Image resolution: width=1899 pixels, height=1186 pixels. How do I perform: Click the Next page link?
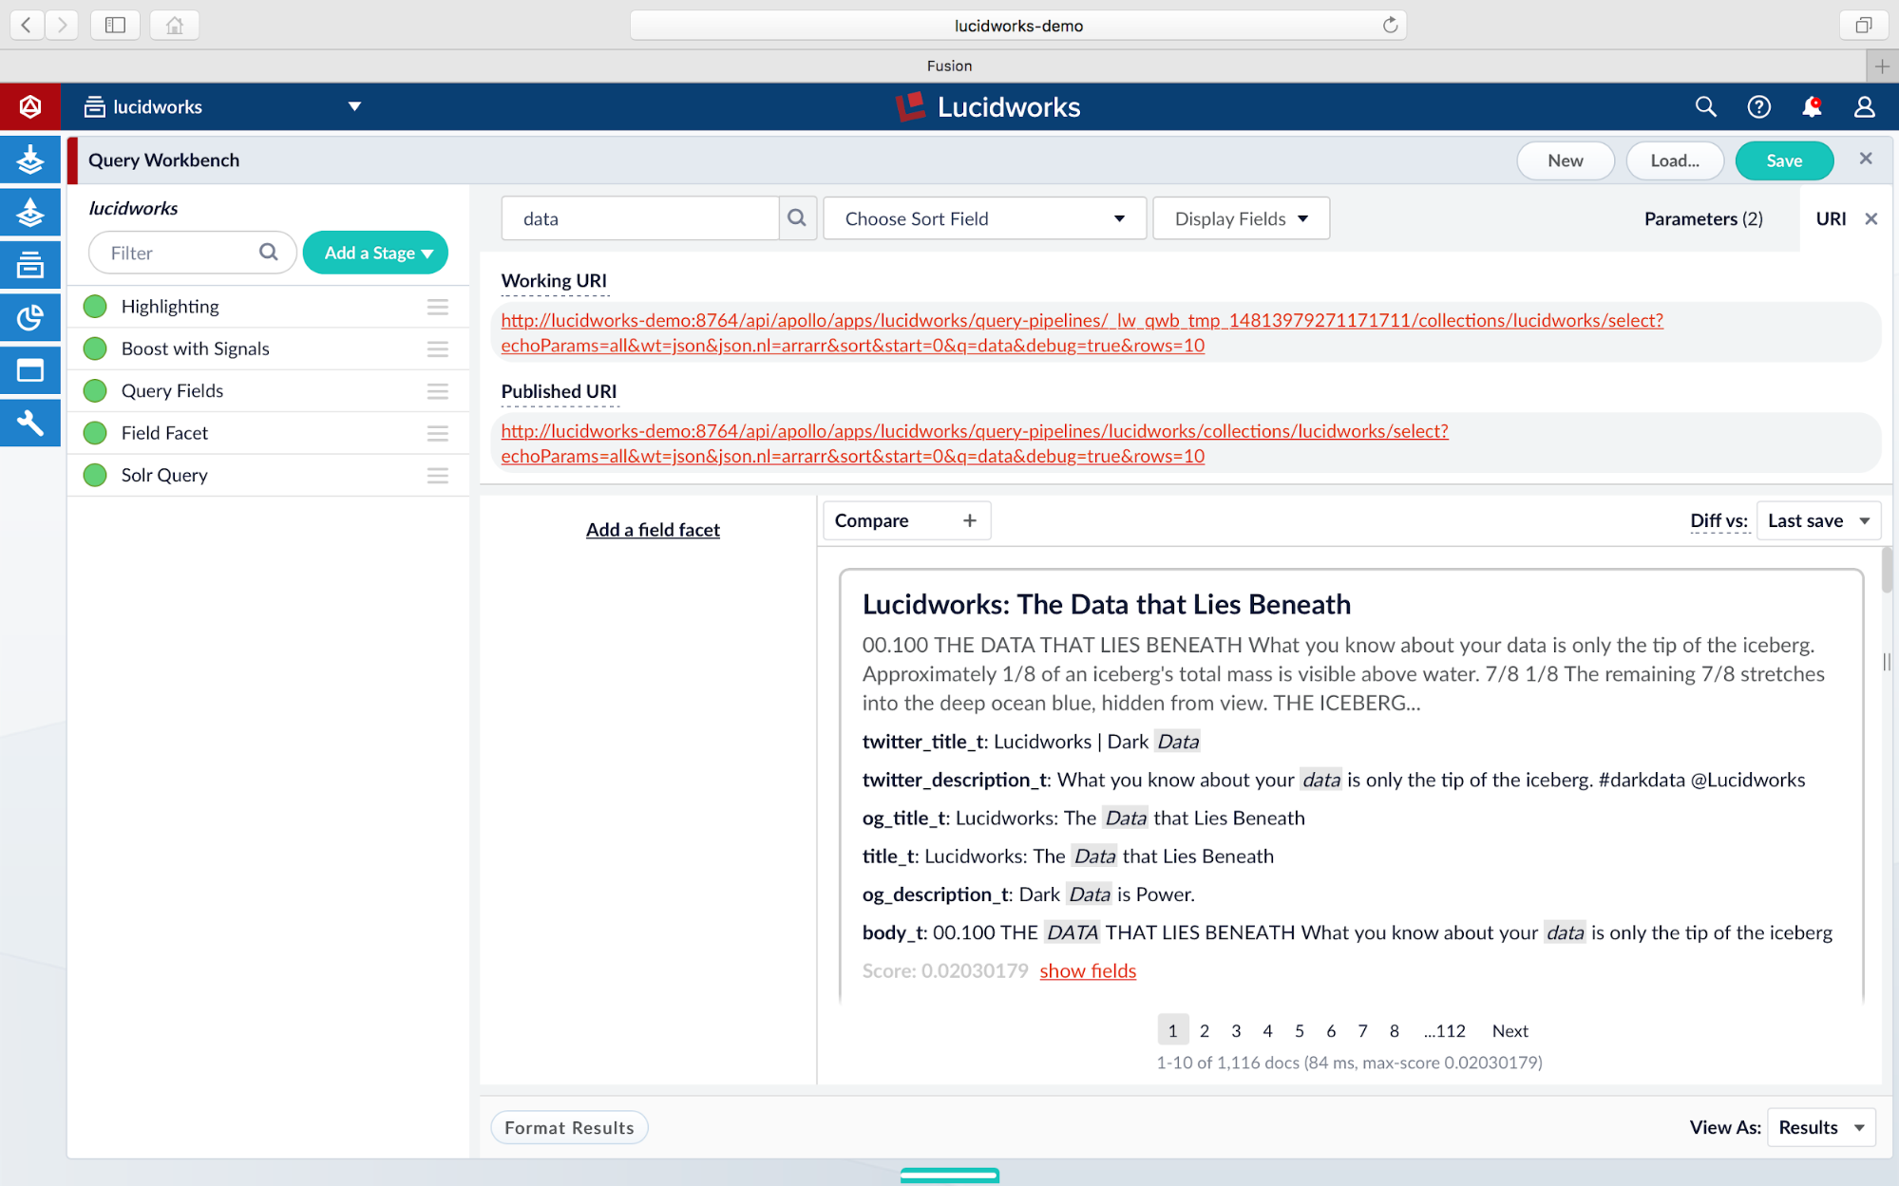(x=1510, y=1030)
